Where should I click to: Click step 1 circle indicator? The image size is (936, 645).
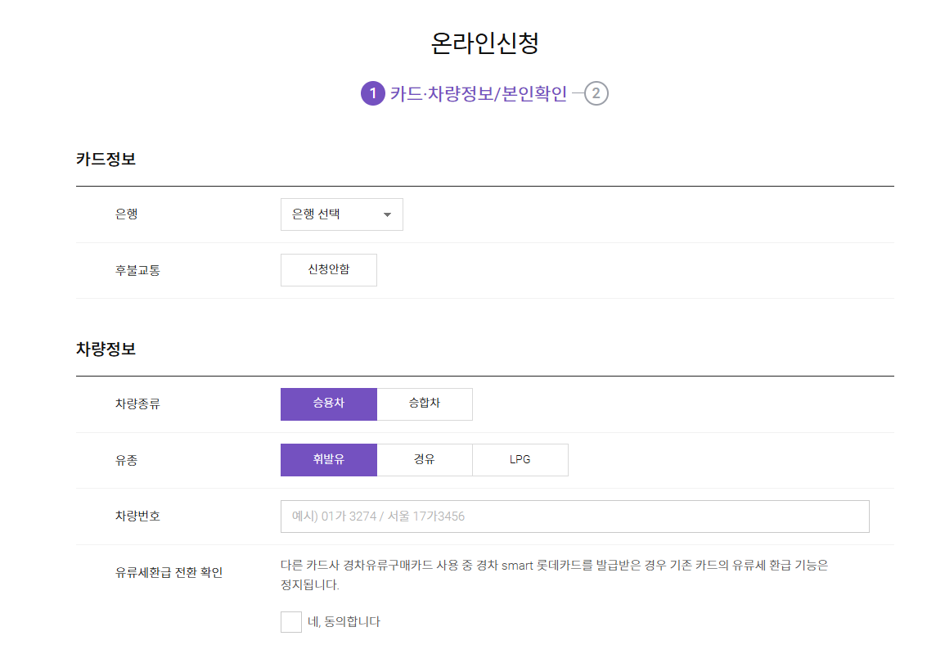click(372, 93)
